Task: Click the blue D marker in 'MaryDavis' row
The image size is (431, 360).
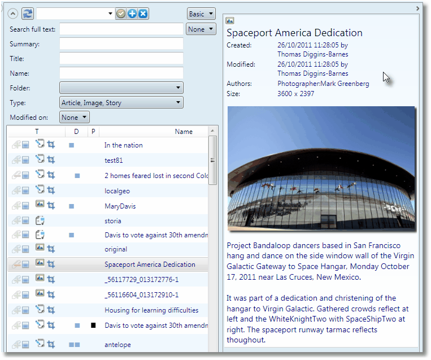Action: pos(72,206)
